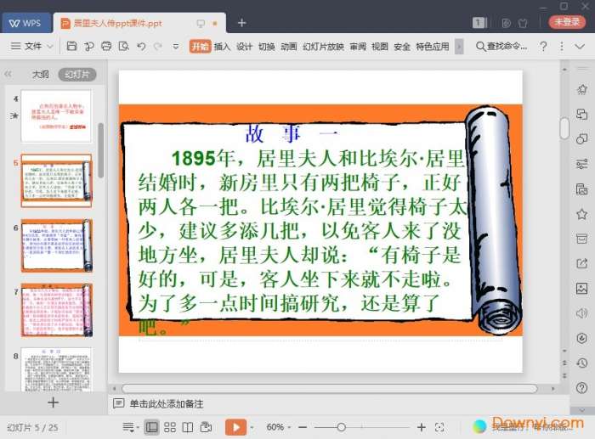Select slide 7 thumbnail
Viewport: 595px width, 439px height.
point(57,310)
